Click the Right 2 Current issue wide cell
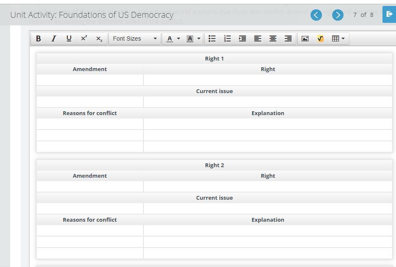 [268, 209]
